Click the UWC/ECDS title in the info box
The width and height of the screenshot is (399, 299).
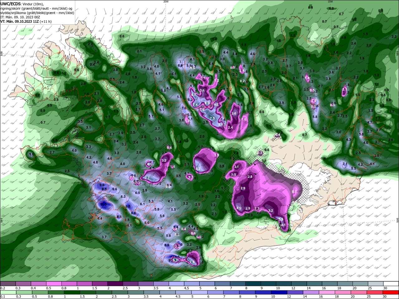coord(11,4)
